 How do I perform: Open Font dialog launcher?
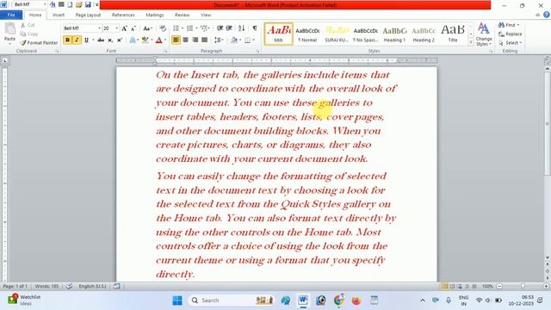166,52
